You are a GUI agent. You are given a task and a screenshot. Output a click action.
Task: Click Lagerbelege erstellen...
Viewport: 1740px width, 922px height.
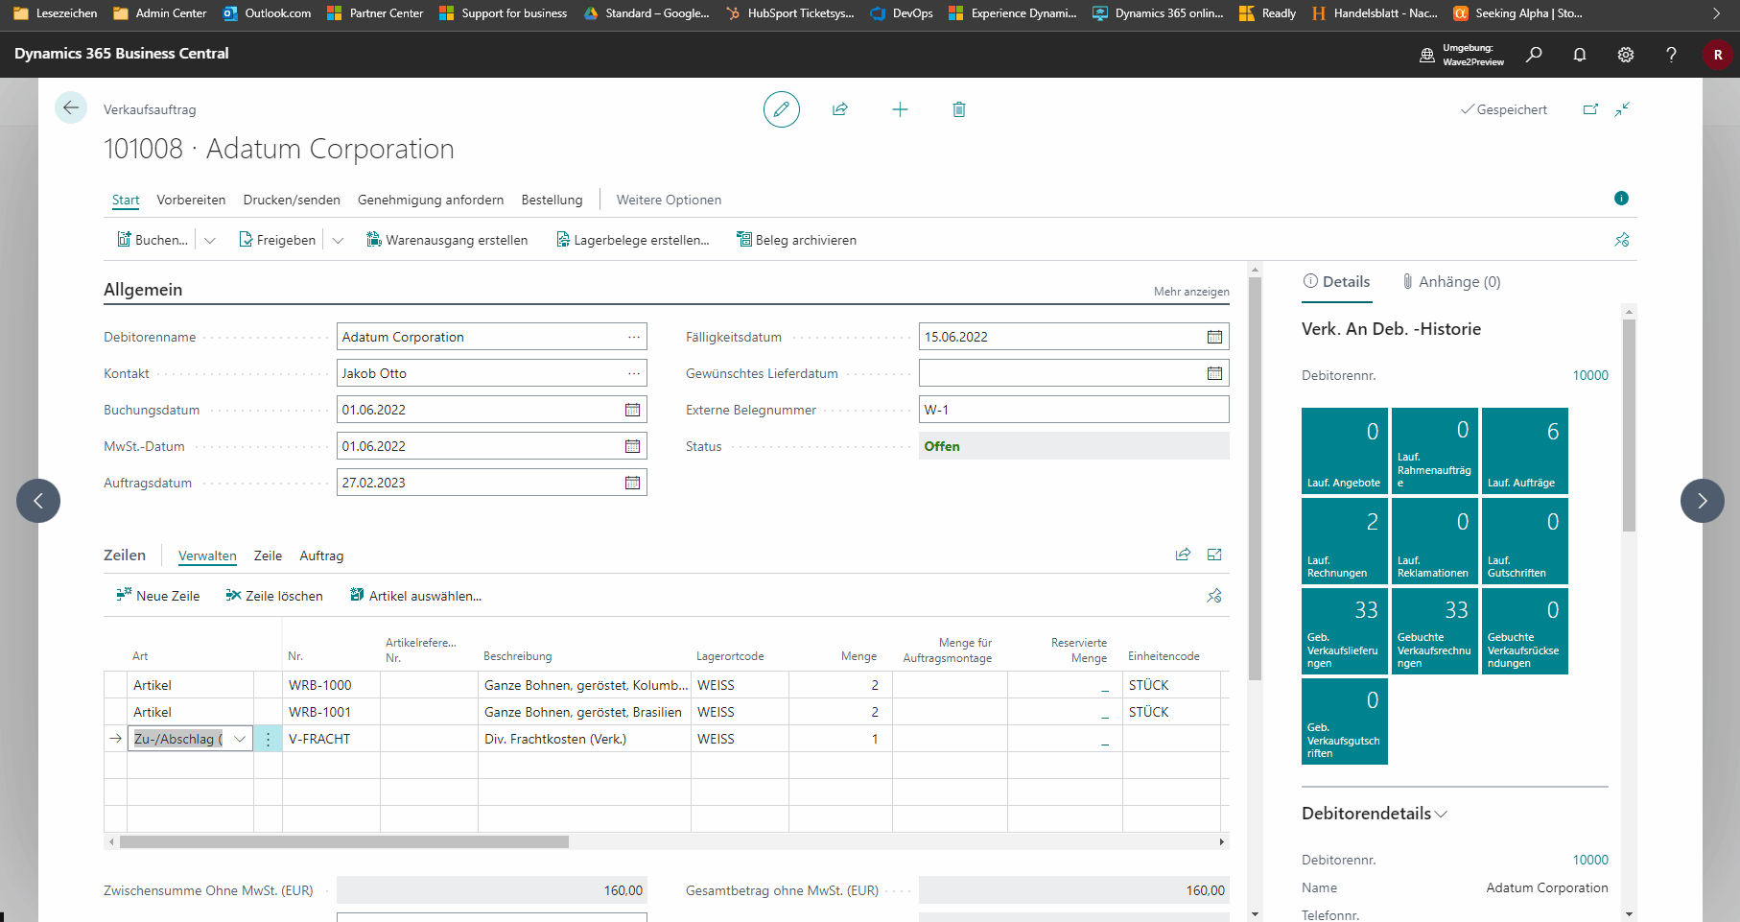(x=632, y=240)
